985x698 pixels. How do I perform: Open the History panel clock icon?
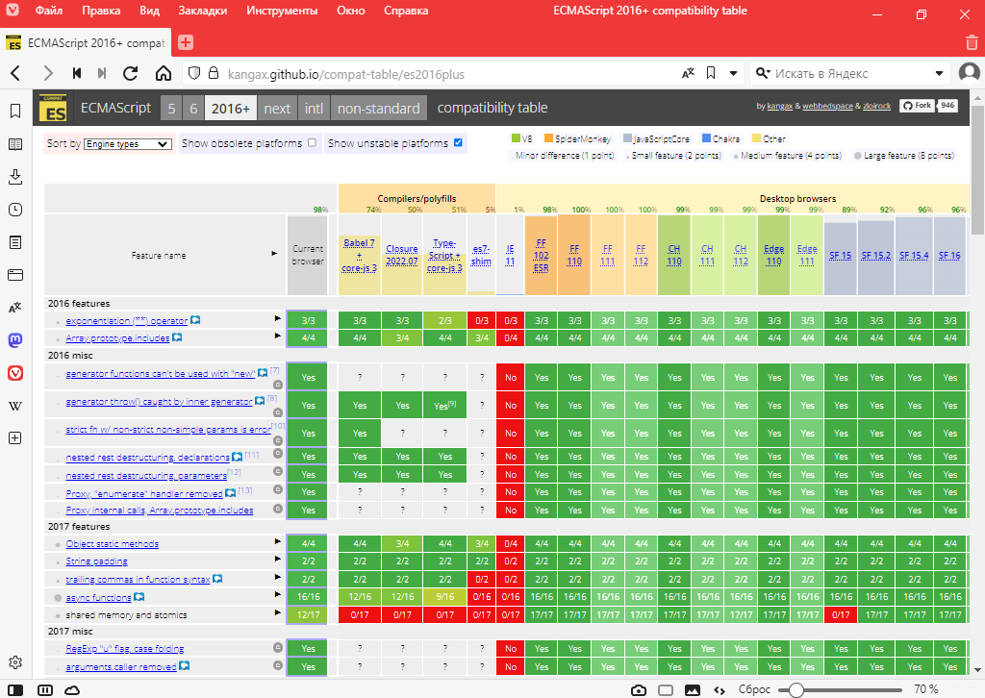pos(15,210)
